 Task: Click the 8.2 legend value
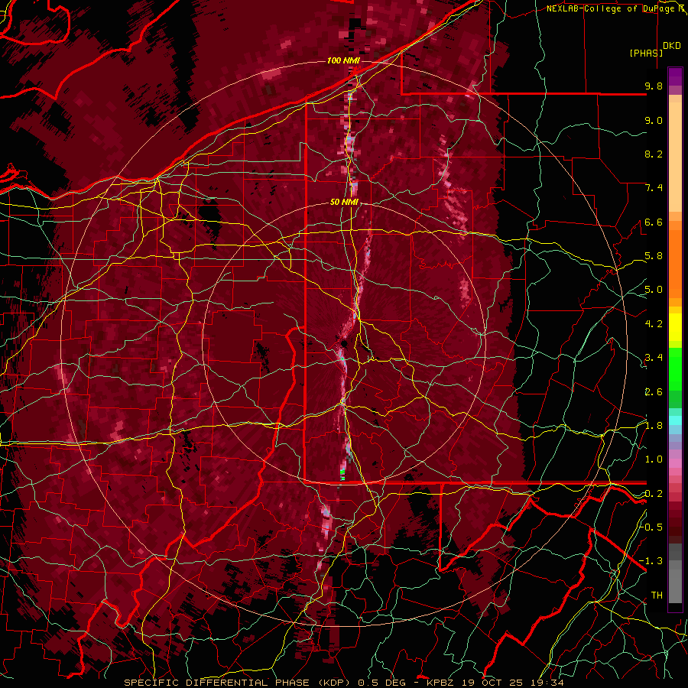pyautogui.click(x=654, y=154)
